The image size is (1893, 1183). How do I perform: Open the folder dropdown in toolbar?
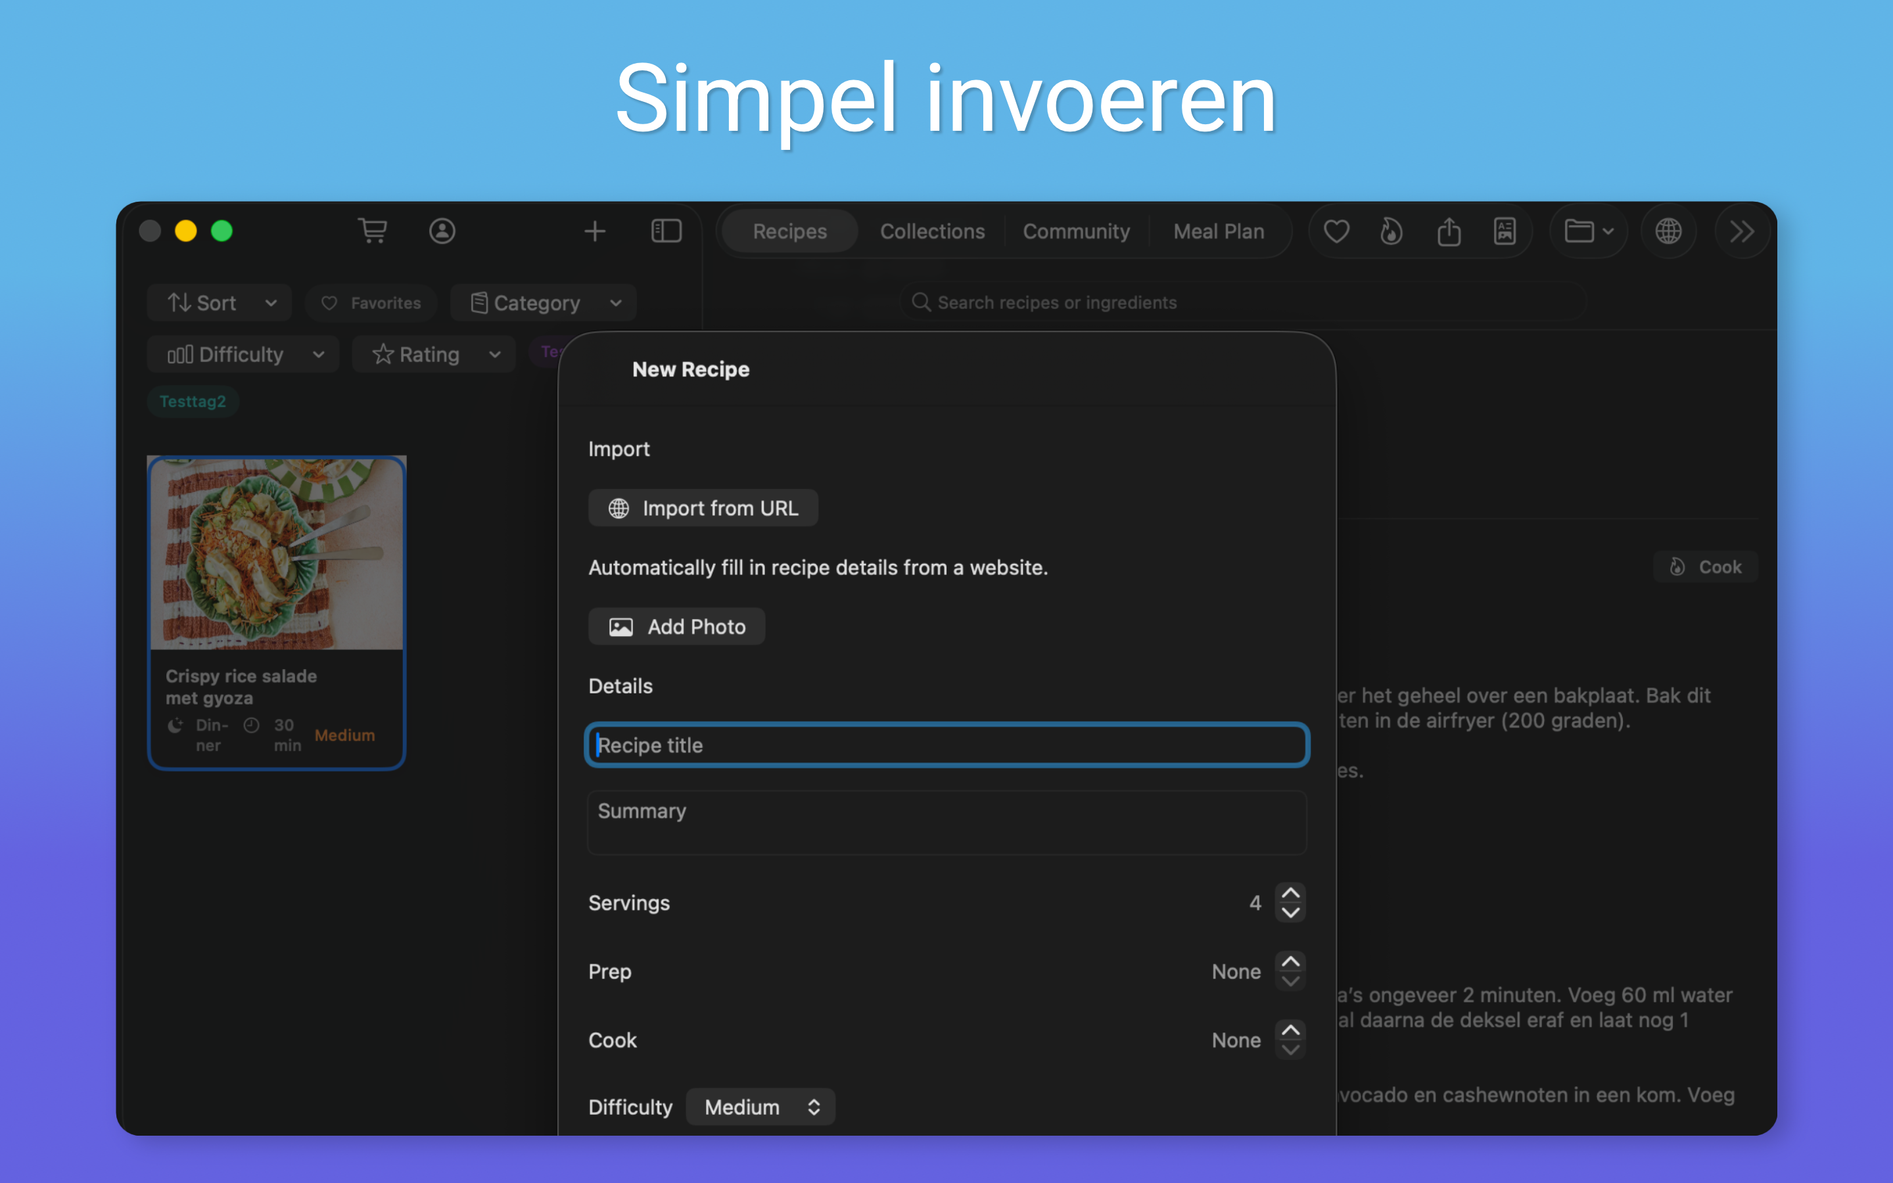[1589, 231]
